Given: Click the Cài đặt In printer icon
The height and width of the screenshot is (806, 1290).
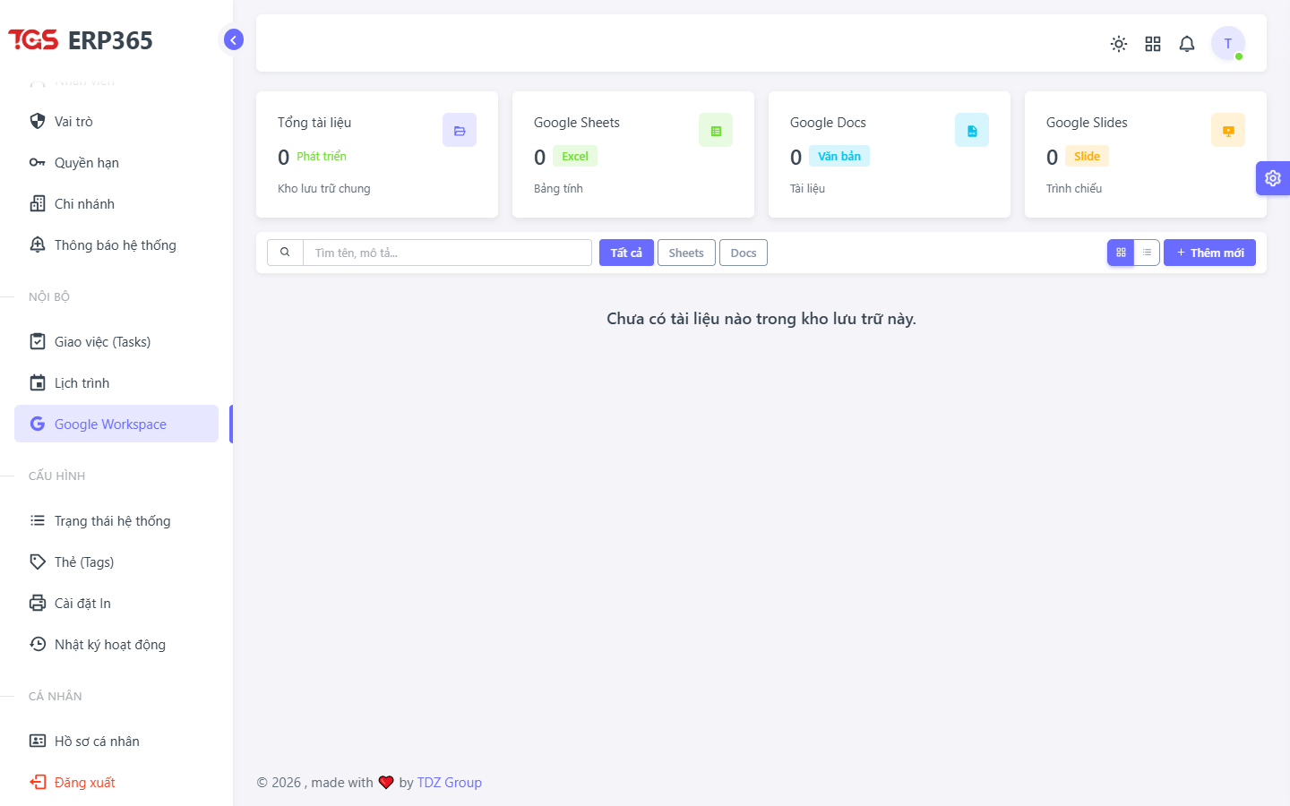Looking at the screenshot, I should (38, 603).
